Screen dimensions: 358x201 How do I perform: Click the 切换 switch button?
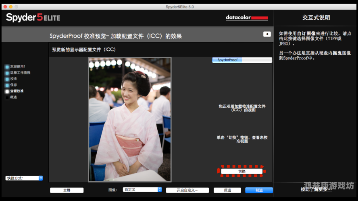[241, 171]
